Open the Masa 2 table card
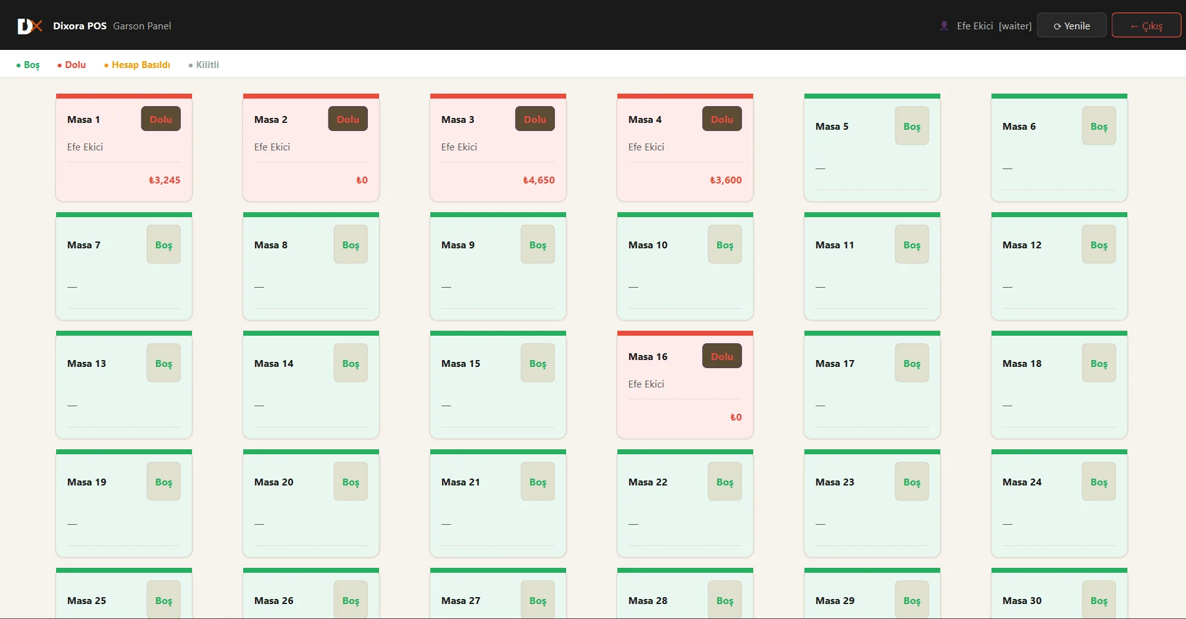The image size is (1186, 619). (311, 148)
